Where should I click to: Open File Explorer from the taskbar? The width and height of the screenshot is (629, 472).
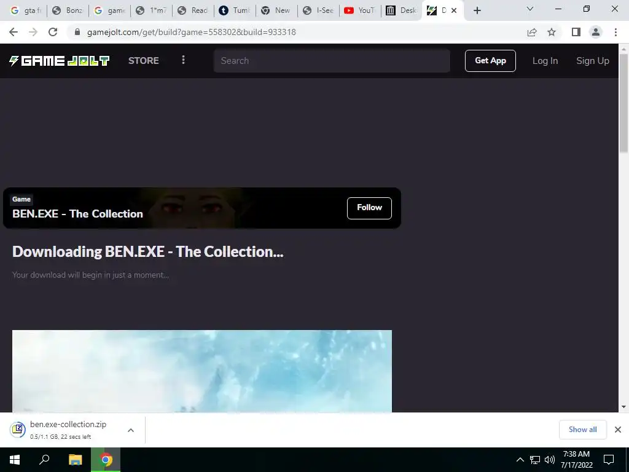click(x=75, y=460)
